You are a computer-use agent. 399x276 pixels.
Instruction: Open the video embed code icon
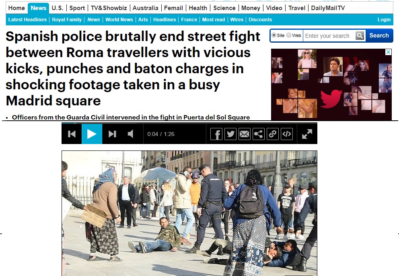pyautogui.click(x=286, y=134)
